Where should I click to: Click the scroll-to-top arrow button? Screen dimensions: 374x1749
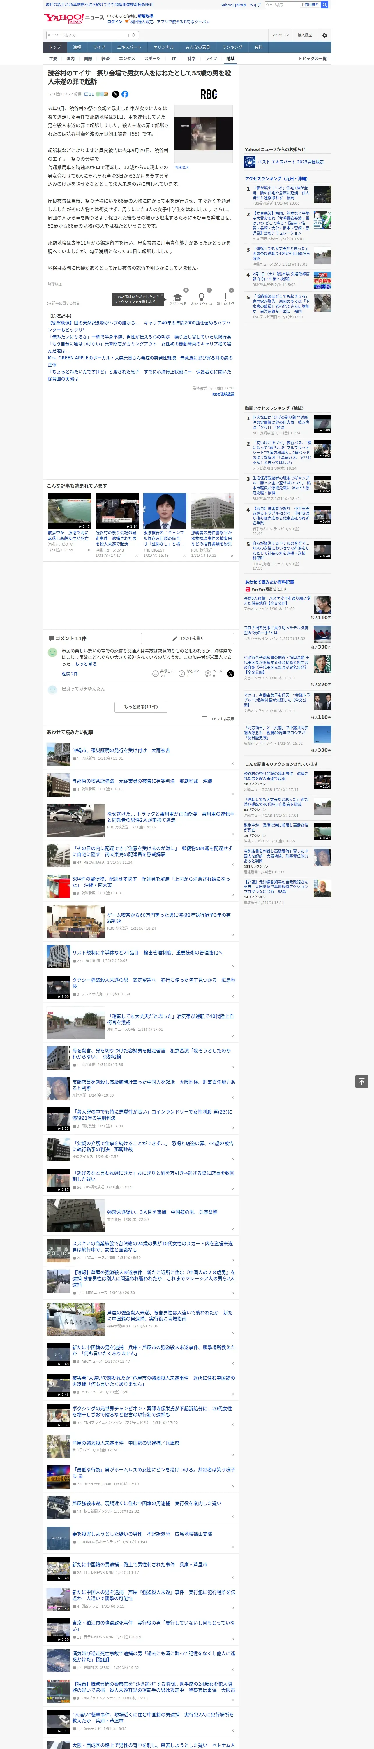coord(362,1081)
